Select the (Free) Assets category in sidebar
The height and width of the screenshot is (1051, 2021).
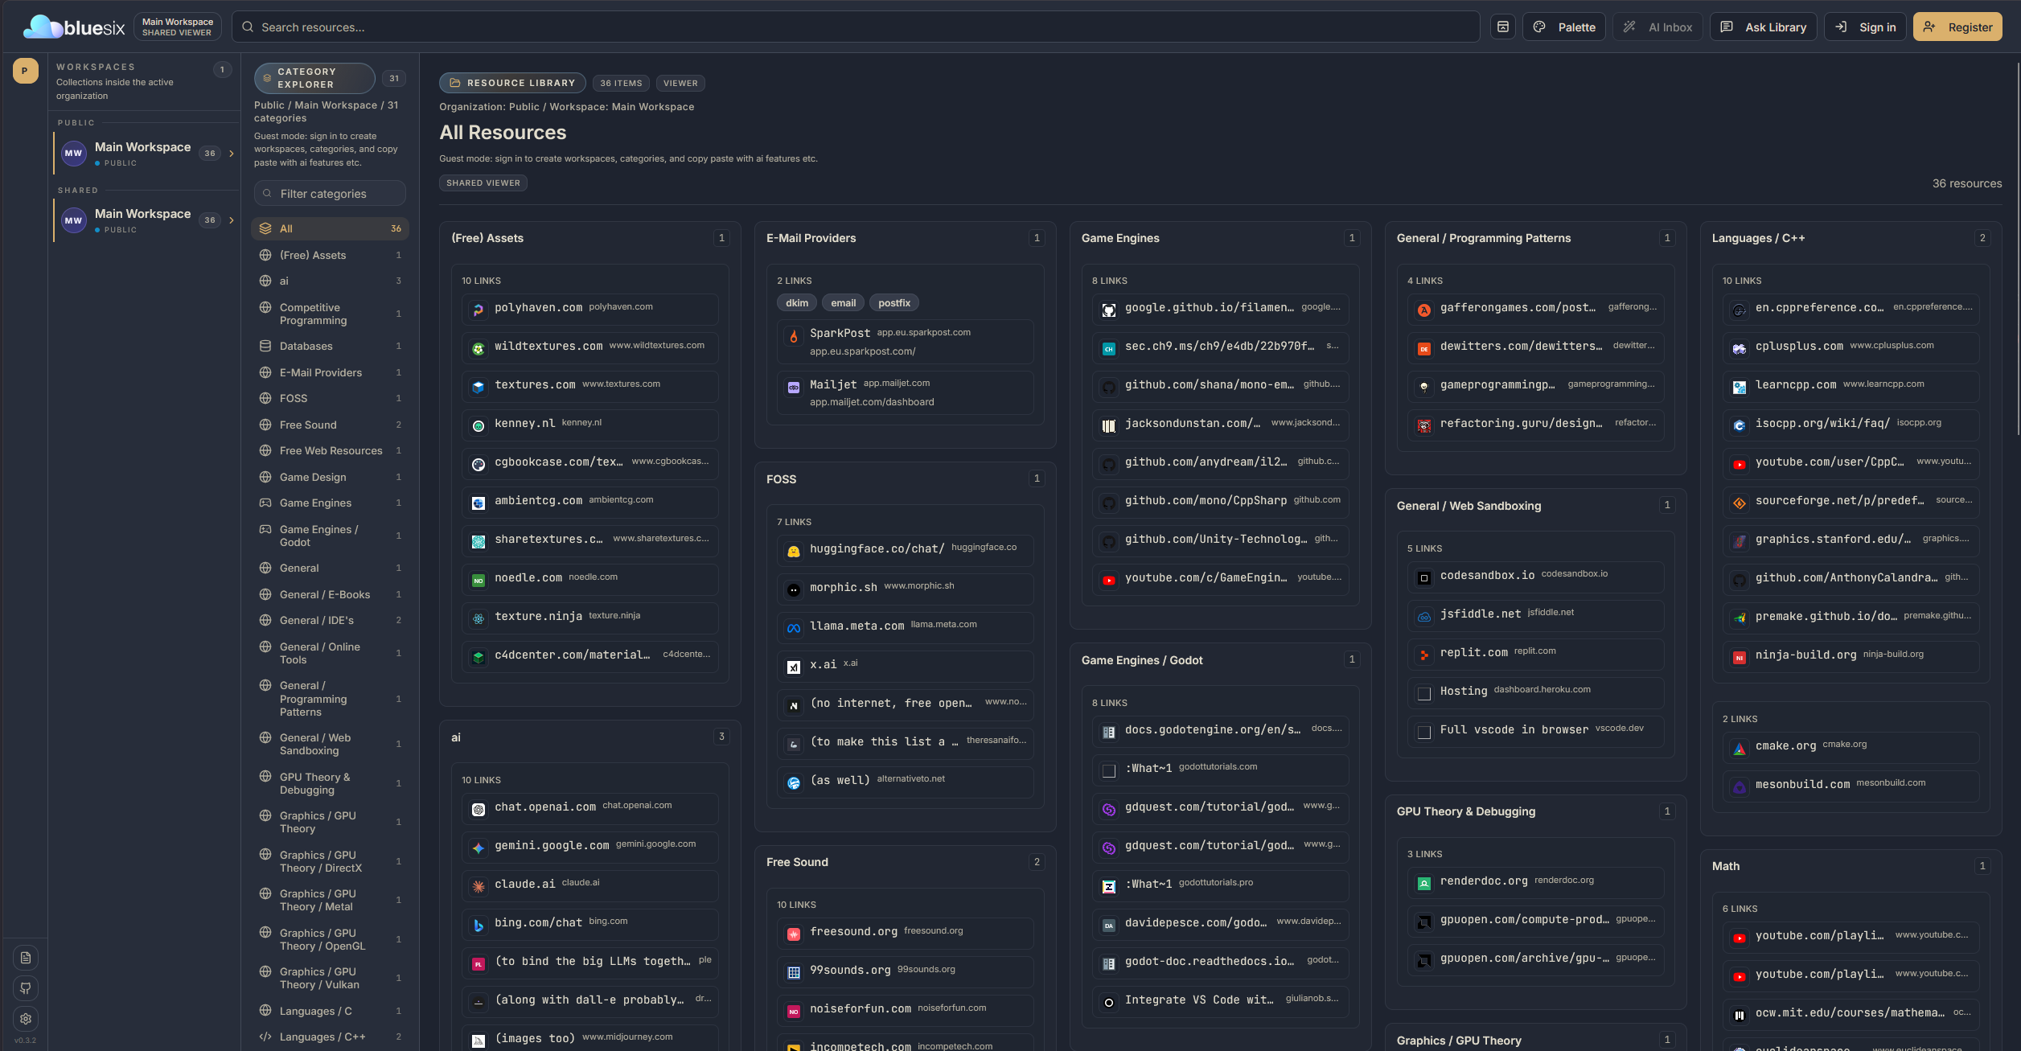(331, 256)
